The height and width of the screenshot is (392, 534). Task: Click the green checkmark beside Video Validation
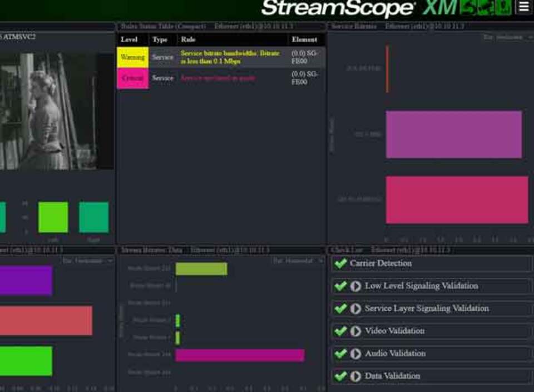point(340,331)
